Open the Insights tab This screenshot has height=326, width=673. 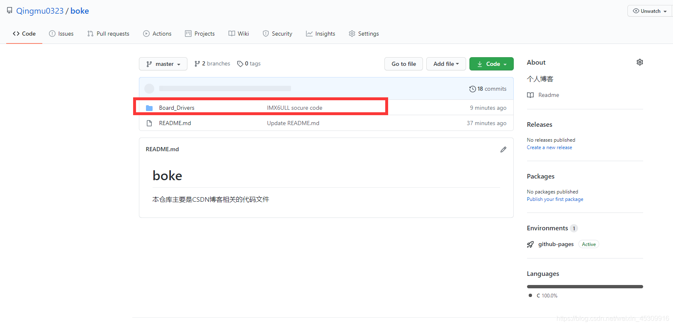[321, 34]
